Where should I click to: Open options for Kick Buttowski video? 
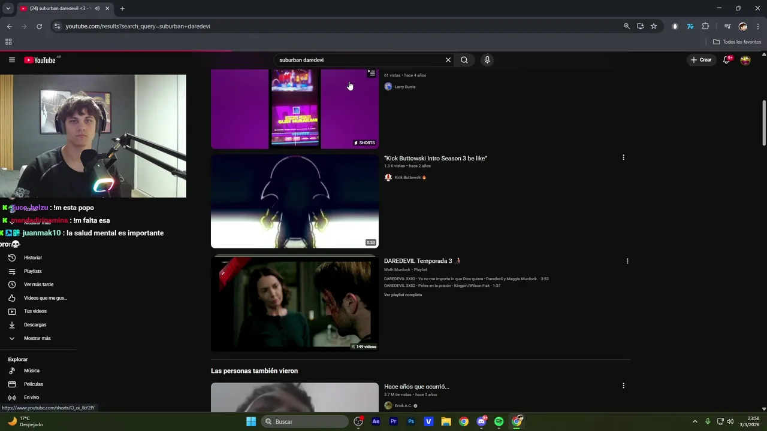click(x=623, y=157)
